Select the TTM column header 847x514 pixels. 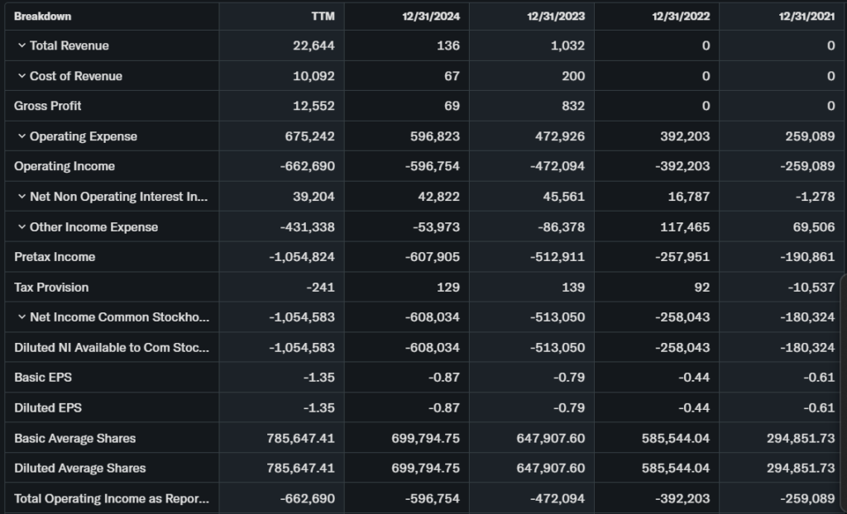pyautogui.click(x=323, y=16)
